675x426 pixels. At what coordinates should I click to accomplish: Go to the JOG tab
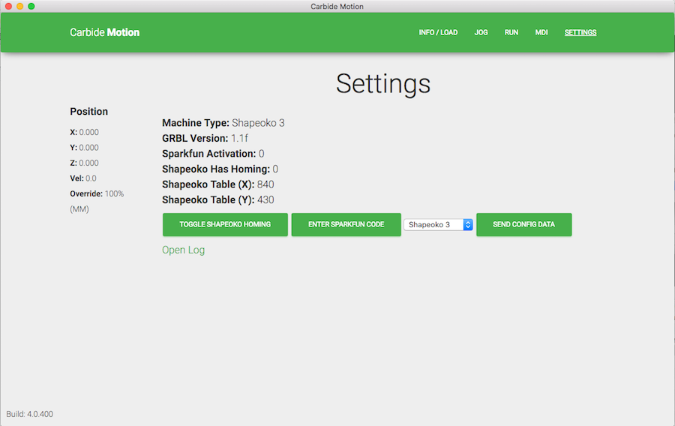click(481, 32)
